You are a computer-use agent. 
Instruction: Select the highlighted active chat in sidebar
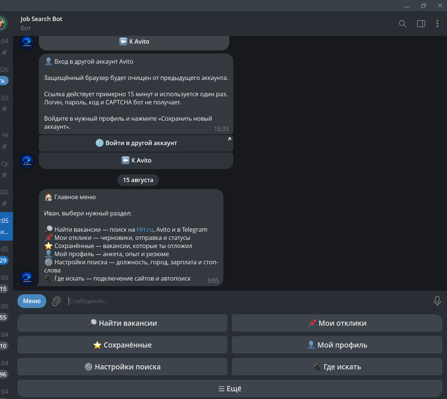(6, 227)
